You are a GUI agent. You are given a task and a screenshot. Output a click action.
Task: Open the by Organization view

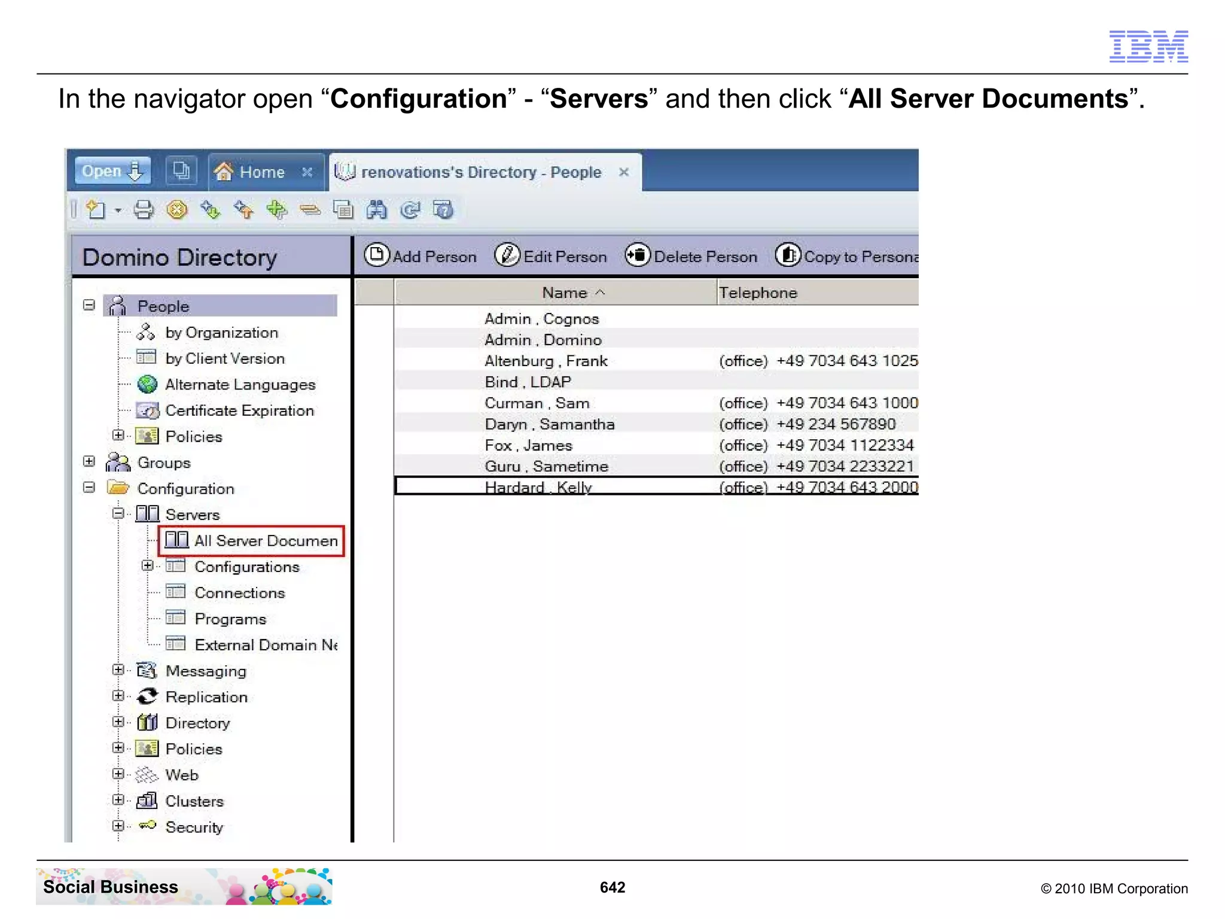[222, 333]
